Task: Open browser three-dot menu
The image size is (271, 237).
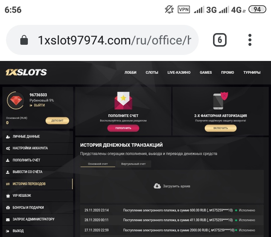Action: [250, 40]
